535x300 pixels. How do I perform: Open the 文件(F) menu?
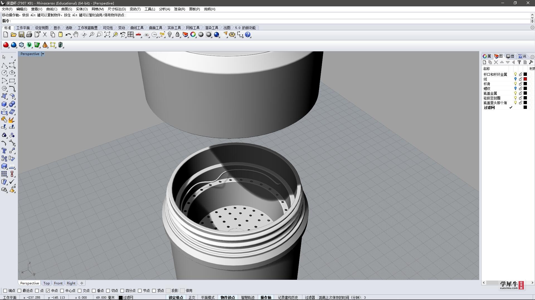click(x=7, y=9)
